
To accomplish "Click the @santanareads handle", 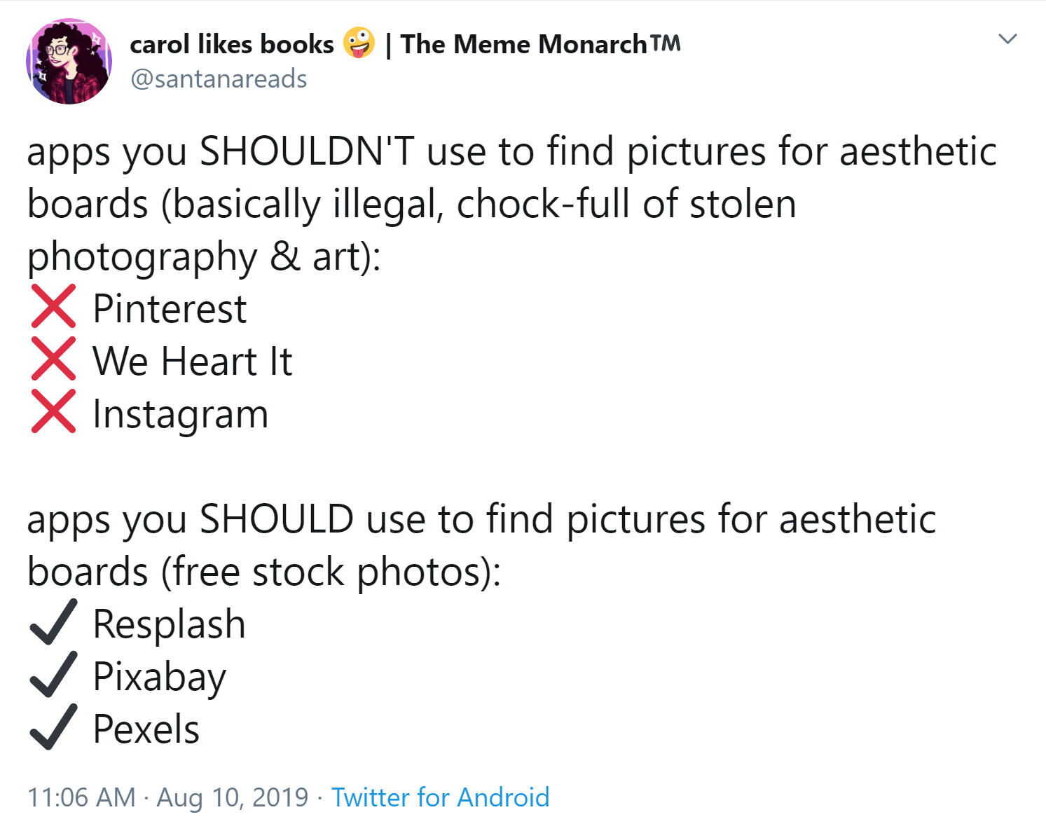I will point(219,79).
